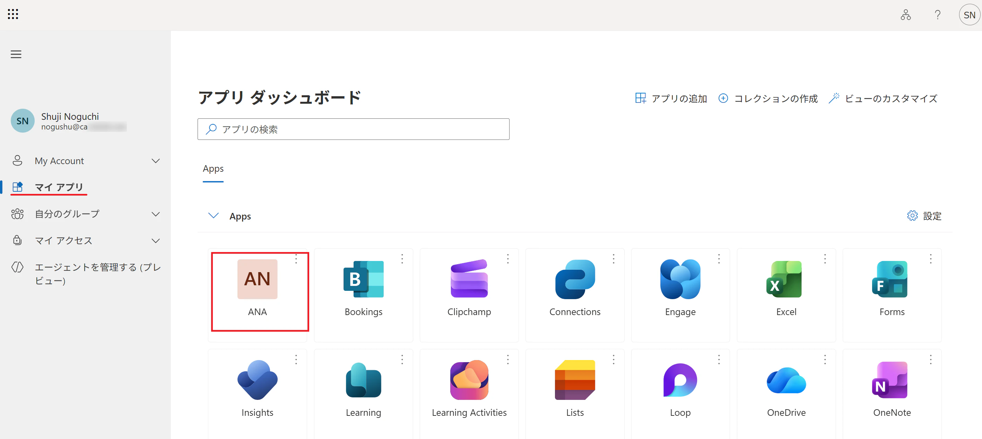The height and width of the screenshot is (439, 982).
Task: Launch Learning Activities app
Action: tap(469, 394)
